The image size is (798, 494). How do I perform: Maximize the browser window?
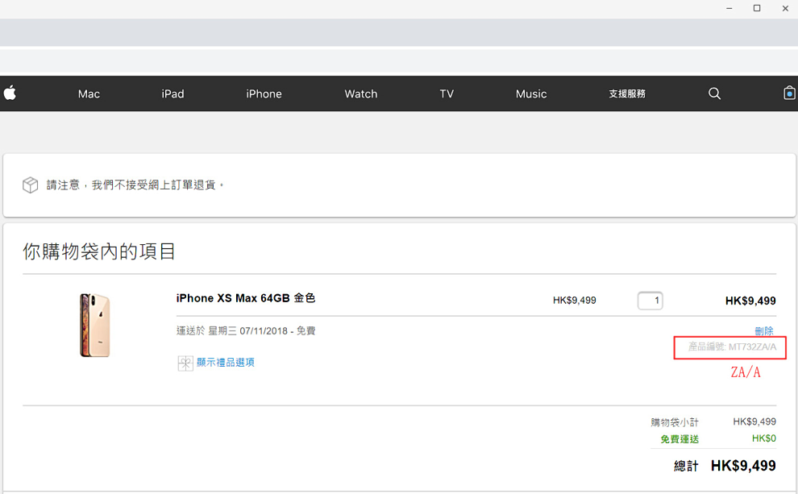pos(757,9)
